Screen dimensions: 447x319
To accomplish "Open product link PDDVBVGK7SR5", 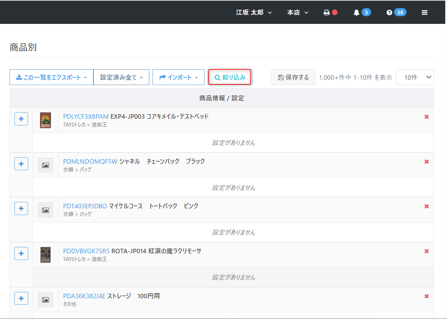I will point(86,251).
